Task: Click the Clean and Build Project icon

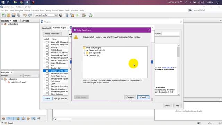Action: [72, 15]
